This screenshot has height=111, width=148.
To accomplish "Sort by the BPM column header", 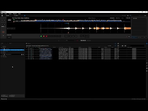I will 99,47.
